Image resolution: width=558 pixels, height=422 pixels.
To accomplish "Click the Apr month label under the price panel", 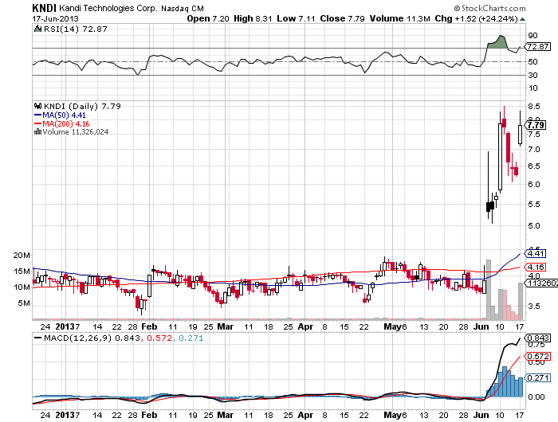I will pos(305,326).
